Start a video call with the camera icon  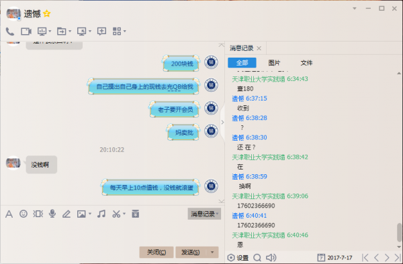coord(26,31)
